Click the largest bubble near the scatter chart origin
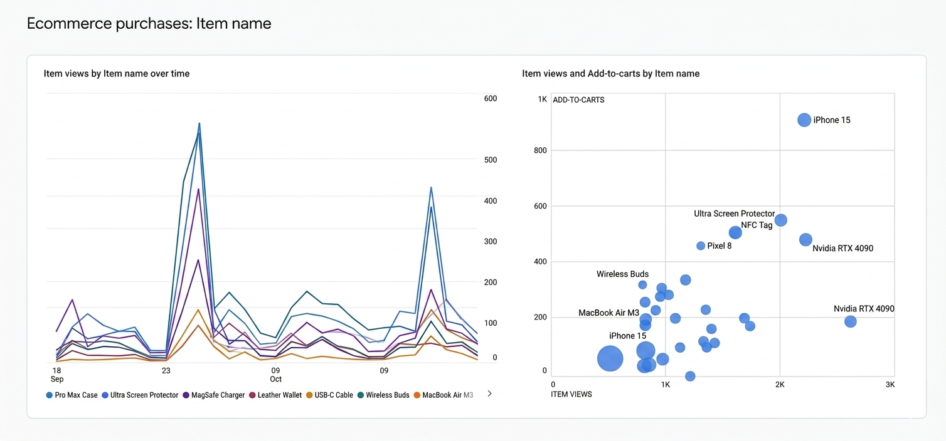This screenshot has height=441, width=946. [x=610, y=358]
